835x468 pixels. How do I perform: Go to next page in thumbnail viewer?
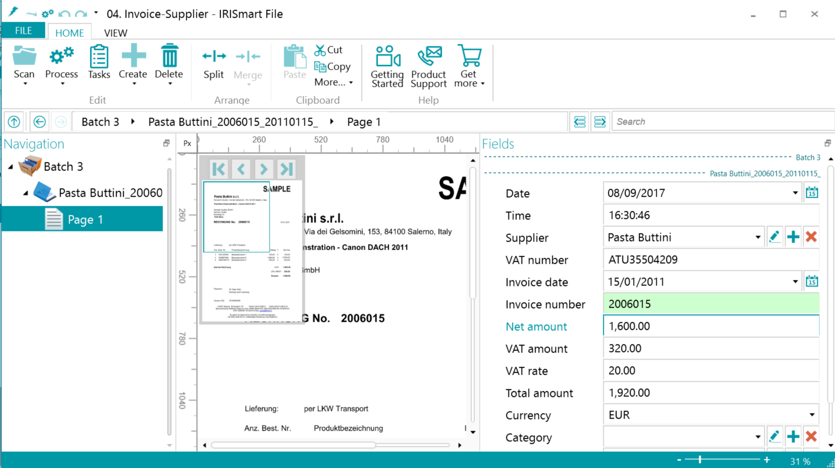264,169
